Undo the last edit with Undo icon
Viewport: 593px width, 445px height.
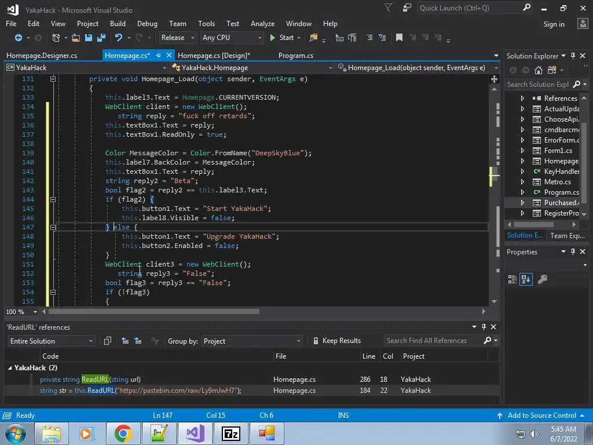click(x=119, y=38)
